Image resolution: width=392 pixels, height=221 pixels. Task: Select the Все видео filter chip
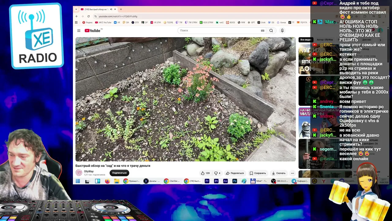tap(305, 40)
